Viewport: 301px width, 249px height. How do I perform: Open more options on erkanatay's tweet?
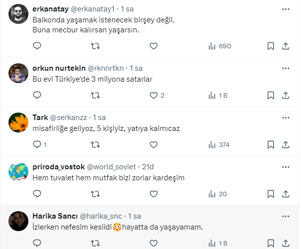pyautogui.click(x=286, y=9)
